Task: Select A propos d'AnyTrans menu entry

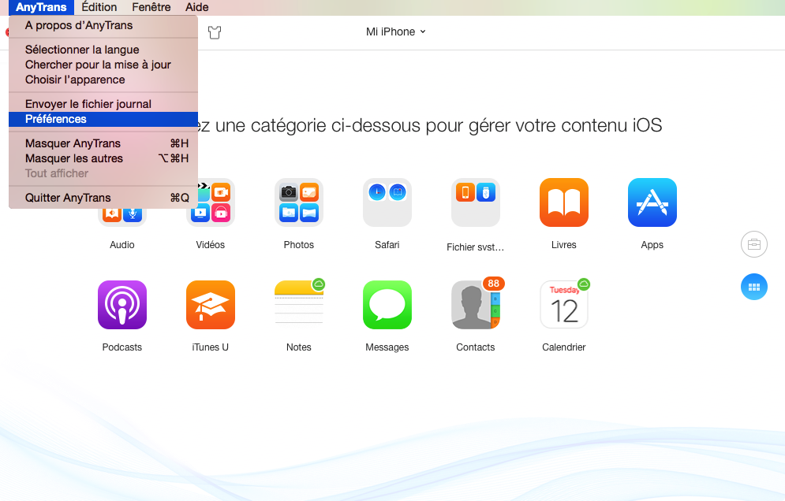Action: tap(103, 25)
